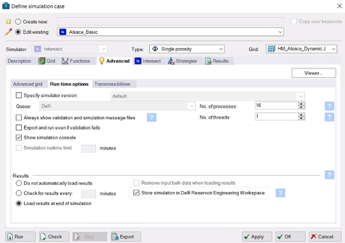The width and height of the screenshot is (345, 243).
Task: Open the Grid selection dropdown
Action: pyautogui.click(x=334, y=49)
